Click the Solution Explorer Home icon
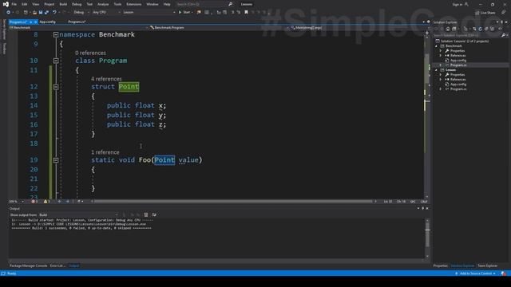The width and height of the screenshot is (511, 287). pyautogui.click(x=448, y=29)
